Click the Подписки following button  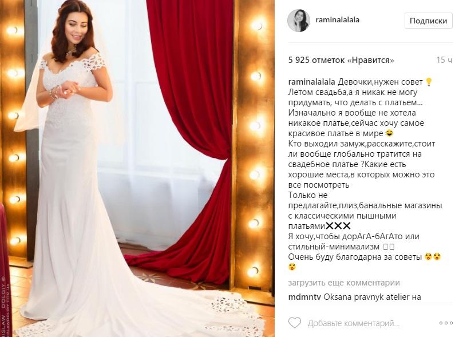click(x=428, y=21)
